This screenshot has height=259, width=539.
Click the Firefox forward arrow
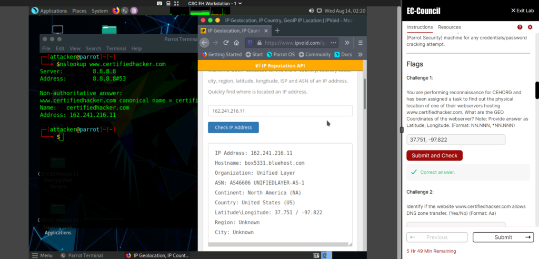(215, 43)
